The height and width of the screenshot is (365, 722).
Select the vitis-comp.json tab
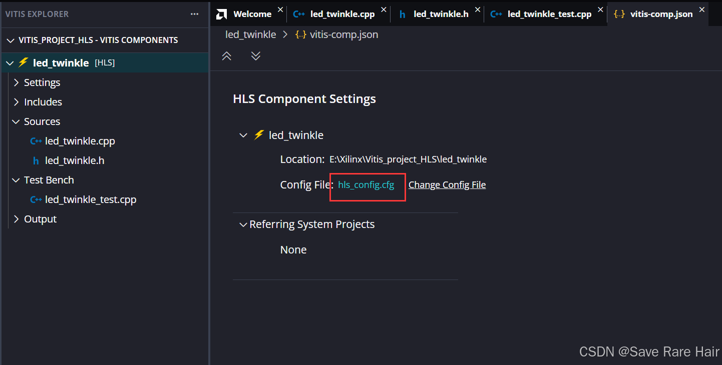pyautogui.click(x=658, y=14)
